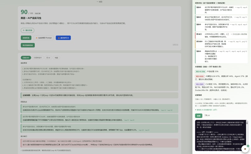
Task: Click the back link at the page top
Action: point(99,2)
